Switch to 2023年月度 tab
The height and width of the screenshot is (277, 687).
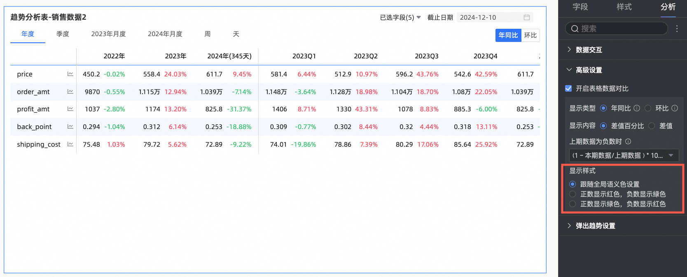(108, 34)
